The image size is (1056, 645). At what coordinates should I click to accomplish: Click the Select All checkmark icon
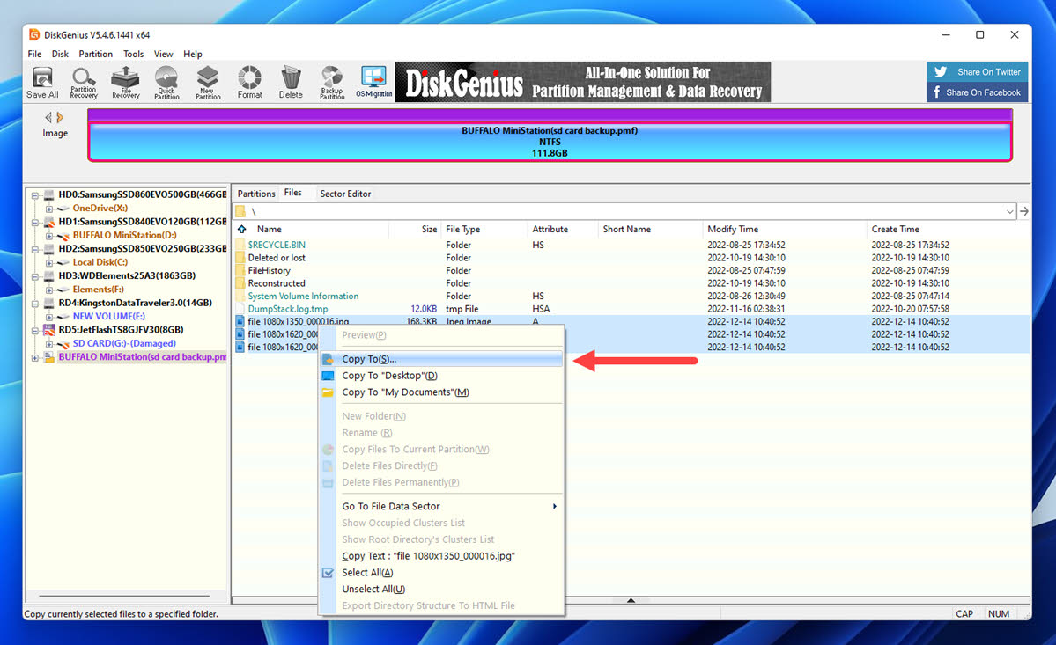pos(328,573)
